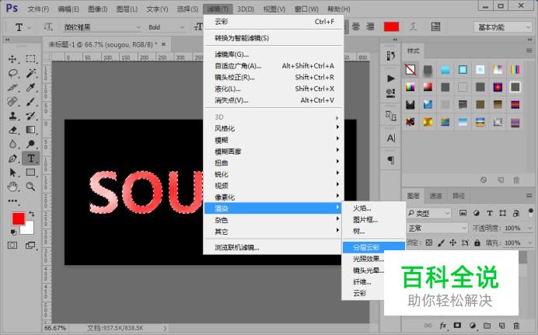This screenshot has height=335, width=538.
Task: Toggle adjustment layer filter
Action: click(477, 213)
